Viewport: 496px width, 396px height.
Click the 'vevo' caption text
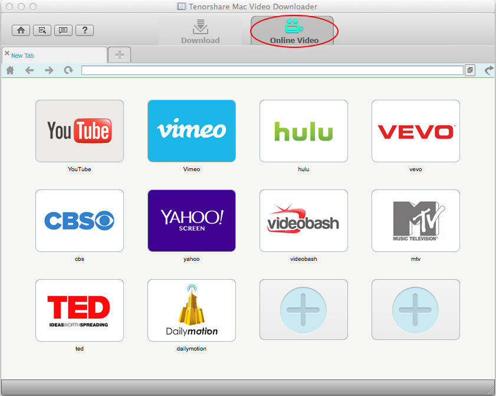pos(416,169)
